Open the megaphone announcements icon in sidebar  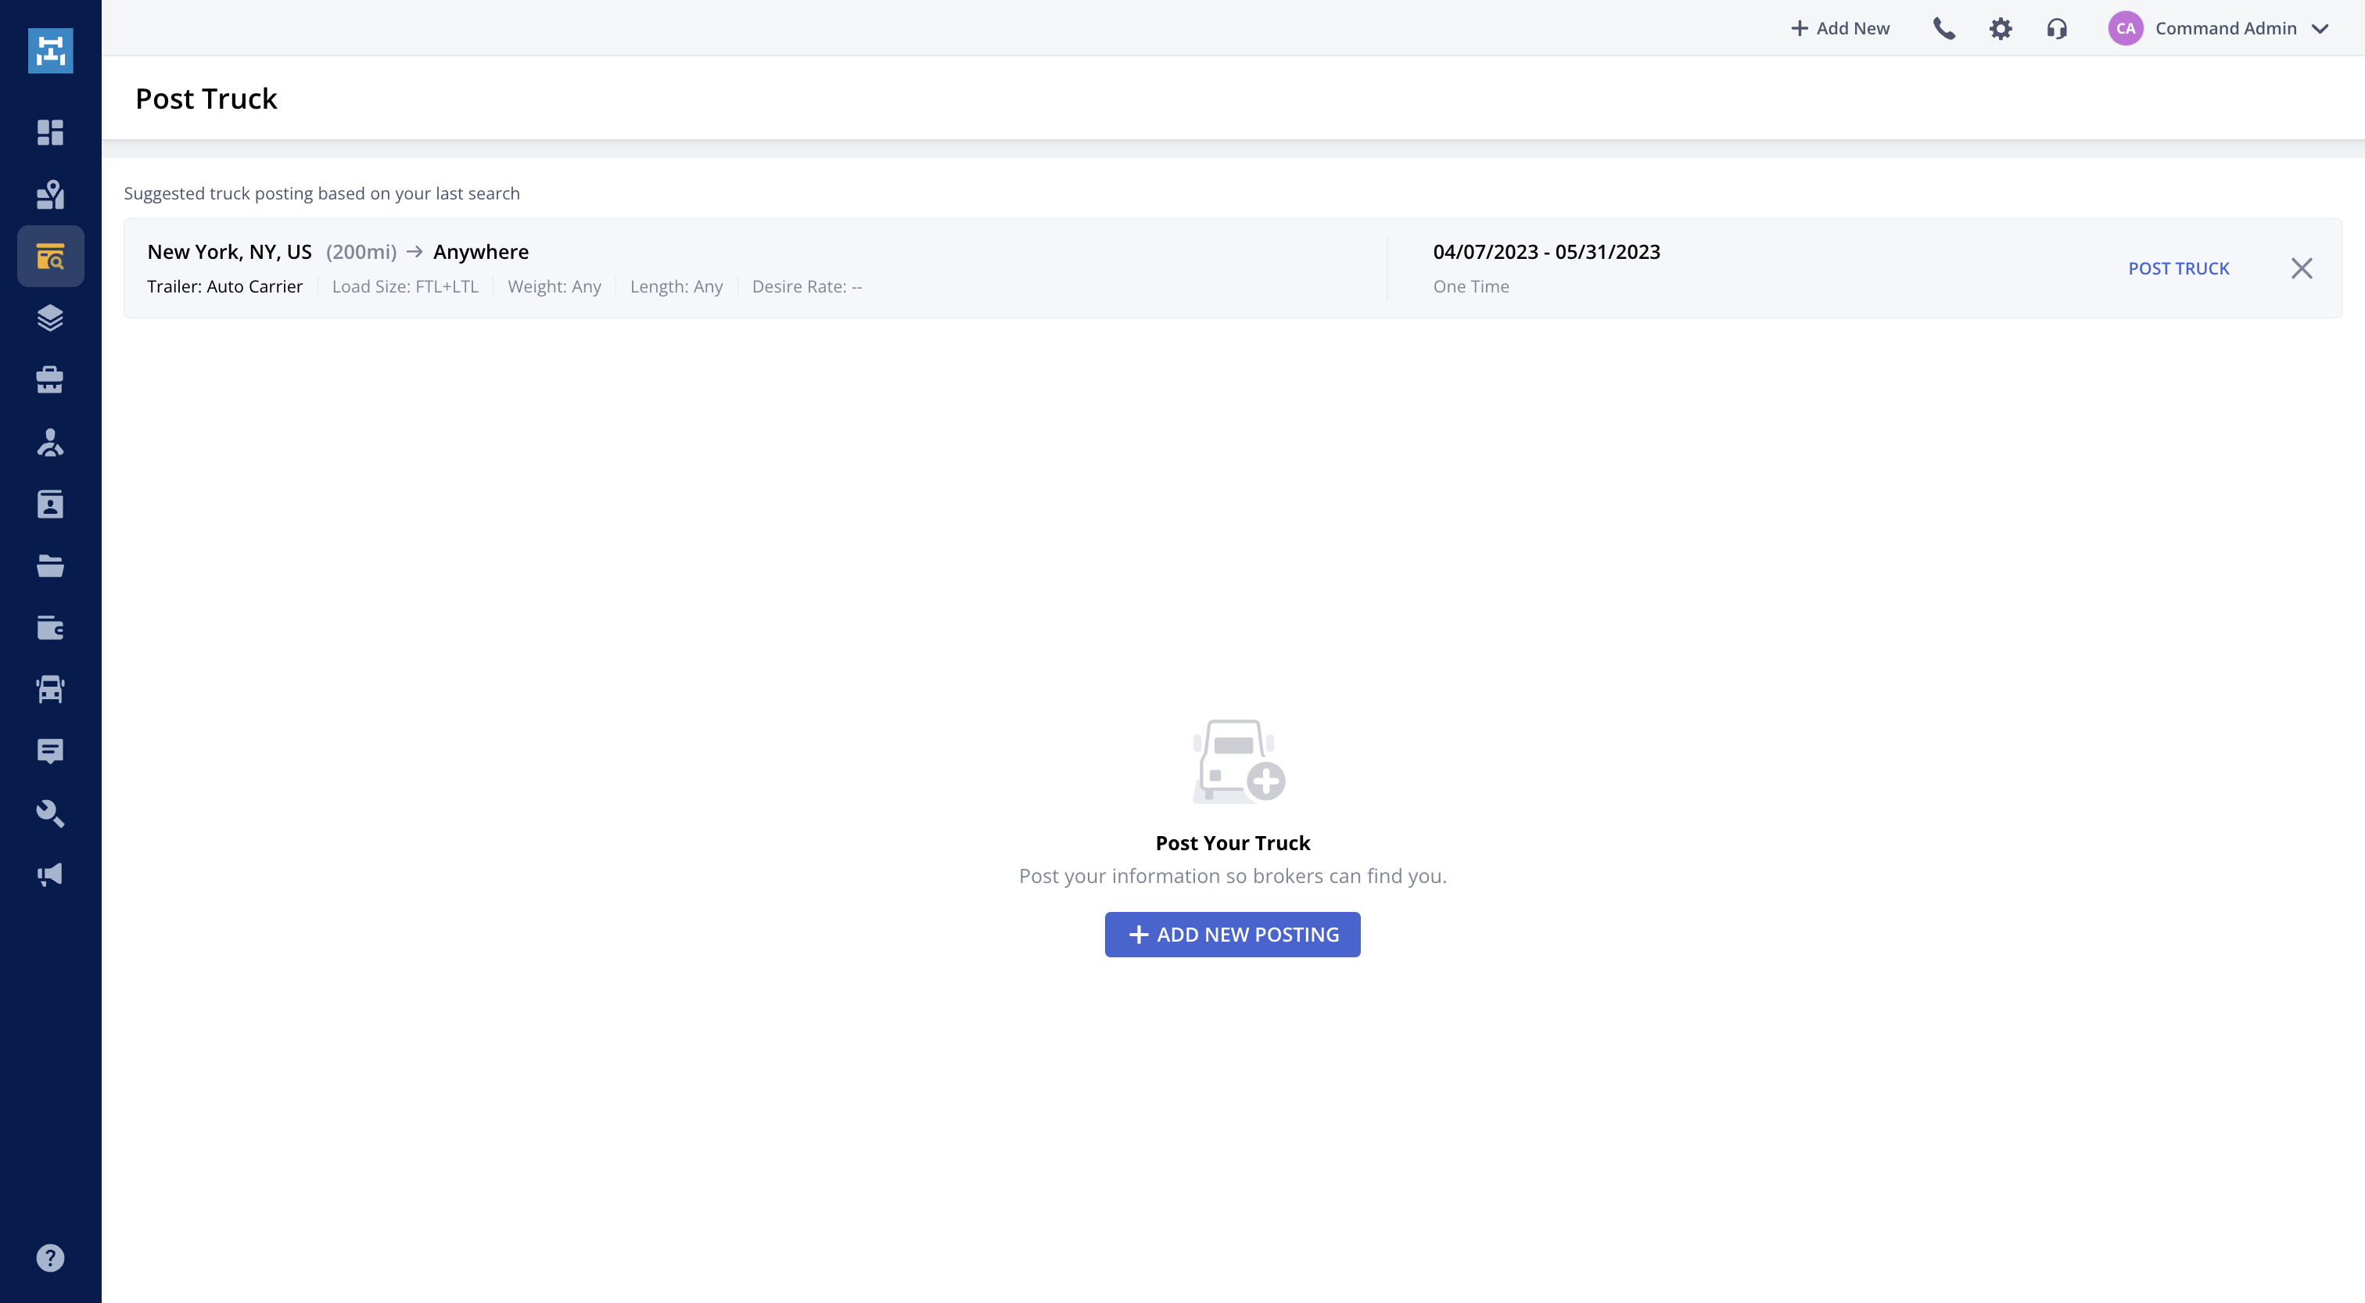click(51, 874)
